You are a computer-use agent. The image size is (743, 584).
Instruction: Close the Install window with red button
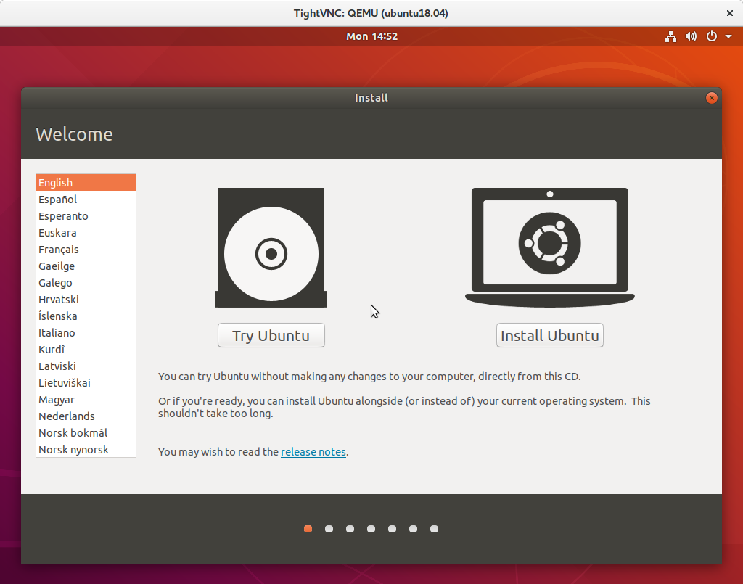click(711, 98)
